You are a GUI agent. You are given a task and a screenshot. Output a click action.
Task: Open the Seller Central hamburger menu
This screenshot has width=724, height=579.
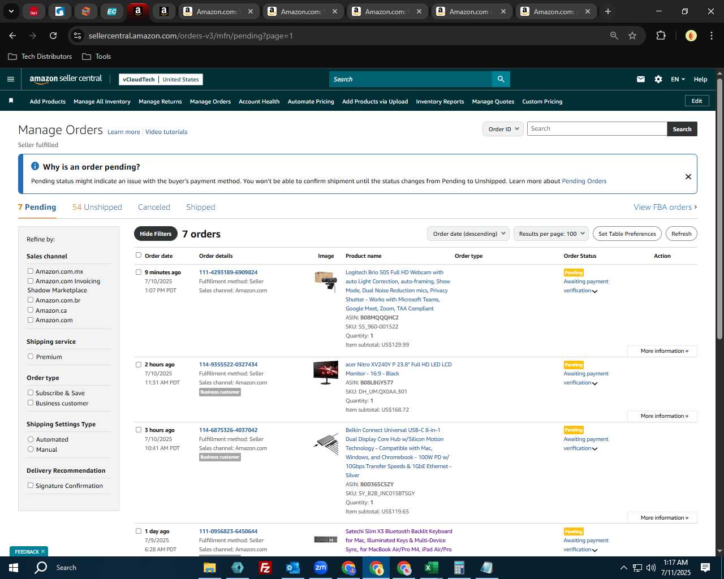click(x=10, y=79)
